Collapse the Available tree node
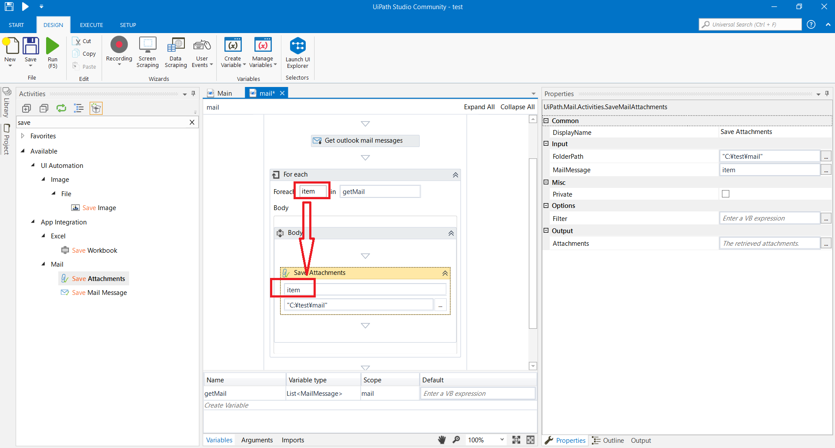Viewport: 835px width, 448px height. click(x=23, y=151)
